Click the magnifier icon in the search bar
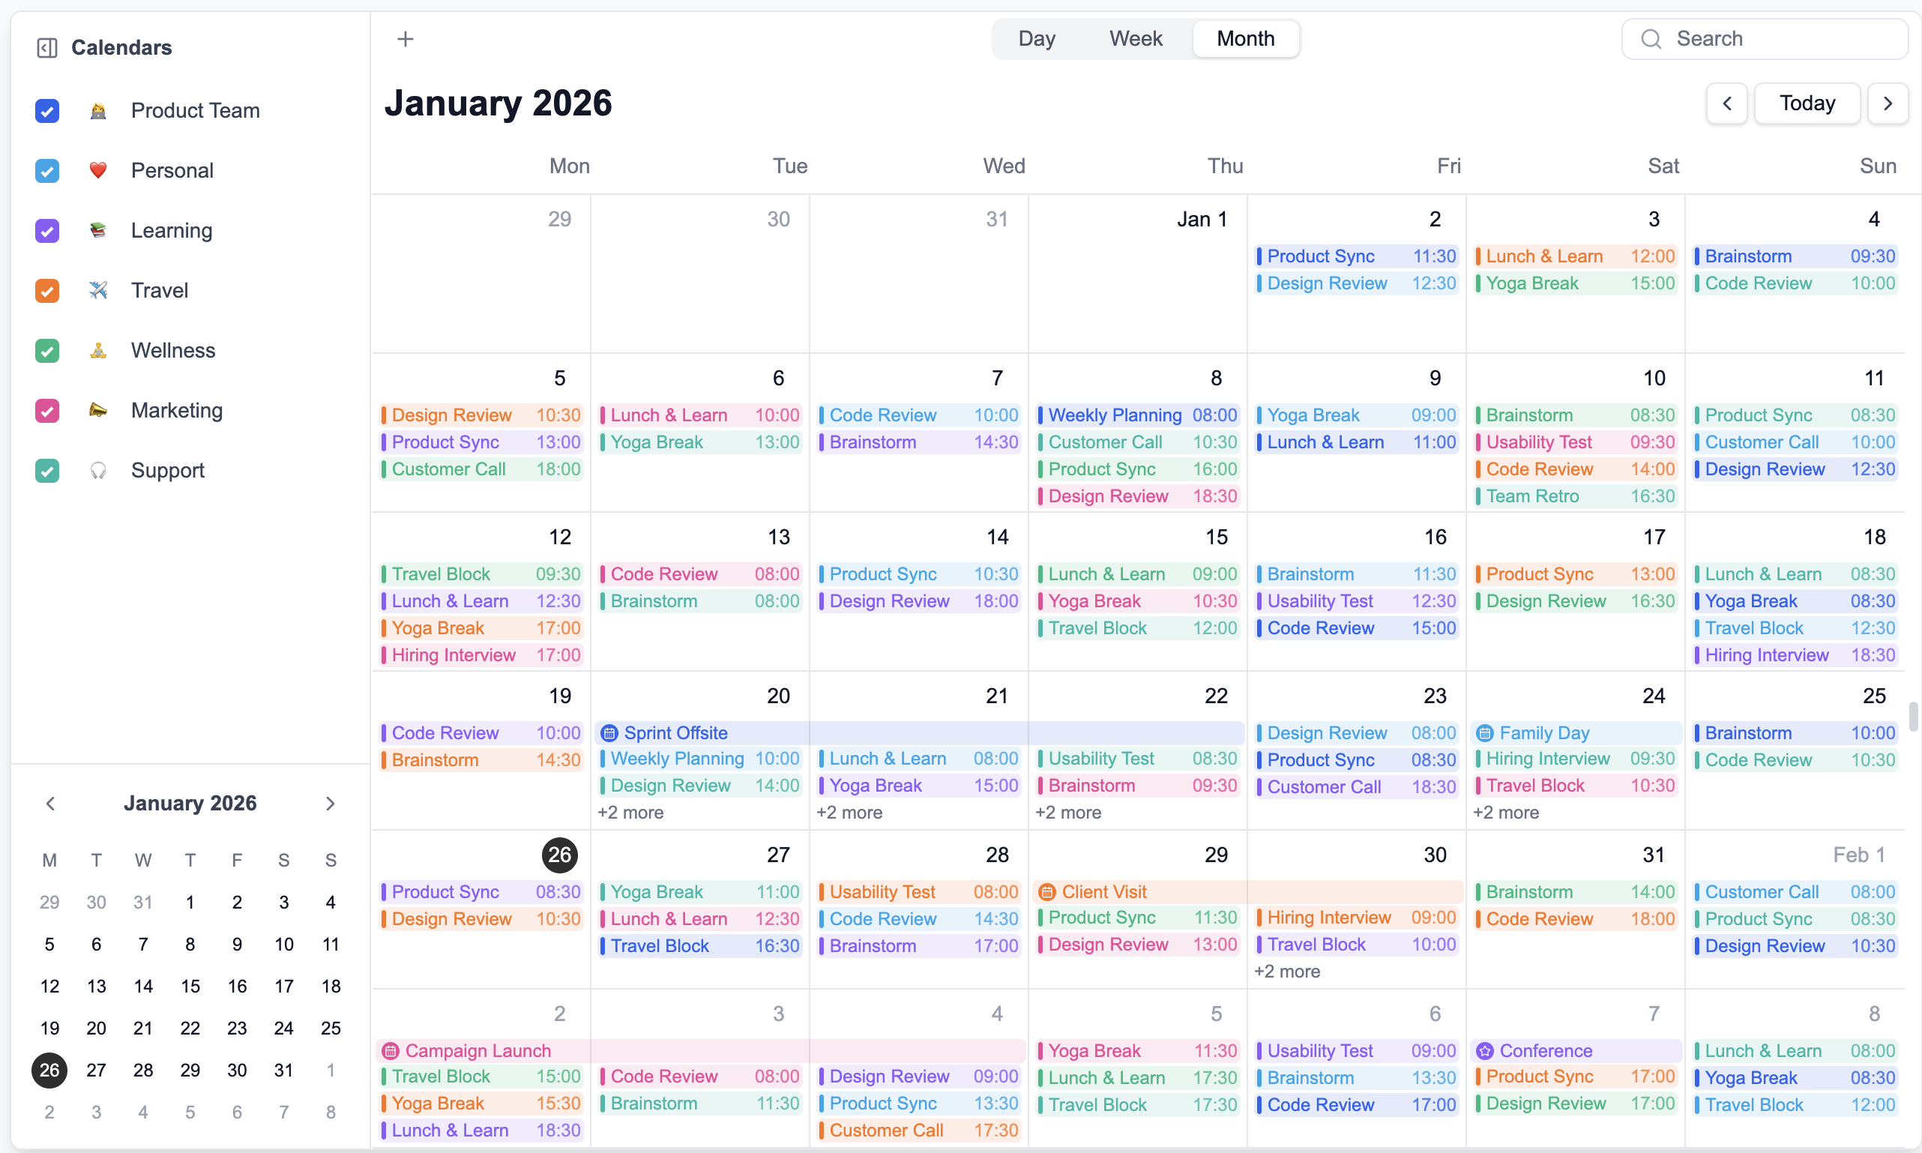Viewport: 1922px width, 1153px height. 1651,38
